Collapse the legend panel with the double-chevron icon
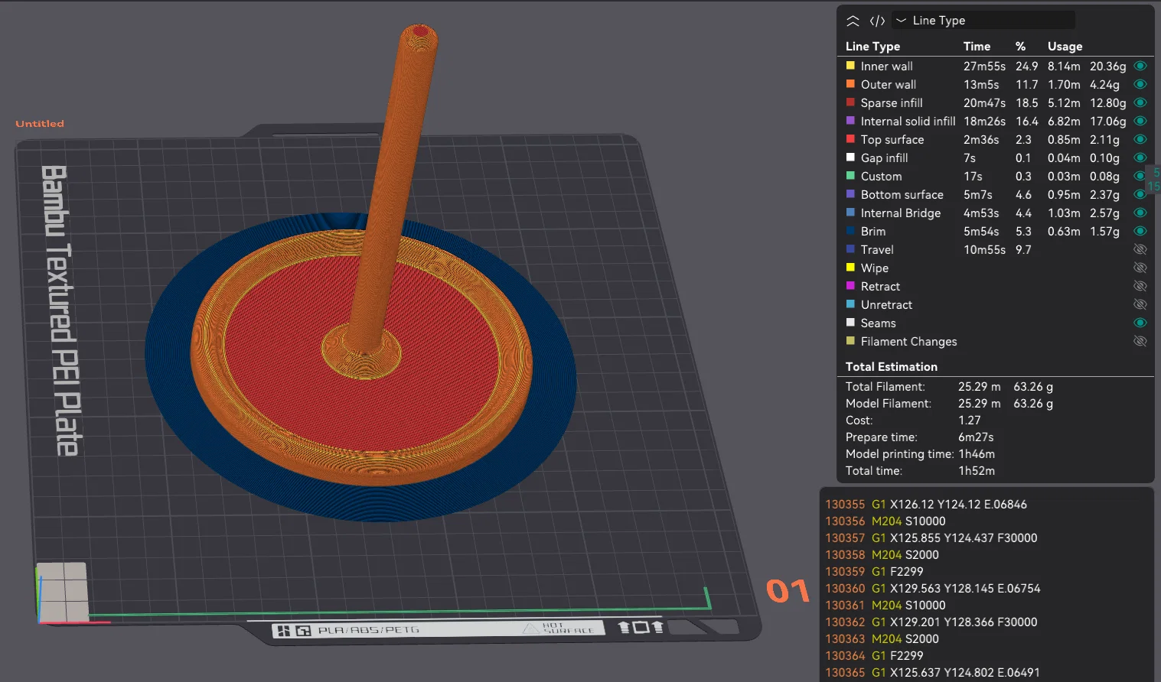 point(853,21)
